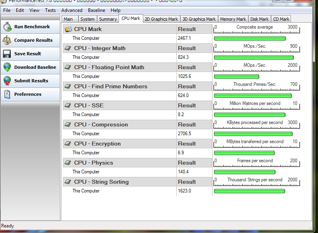Select the Find Prime Numbers value 624.0
318x233 pixels.
(x=183, y=95)
